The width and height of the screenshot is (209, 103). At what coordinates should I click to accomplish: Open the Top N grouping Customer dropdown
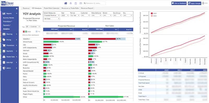[35, 27]
